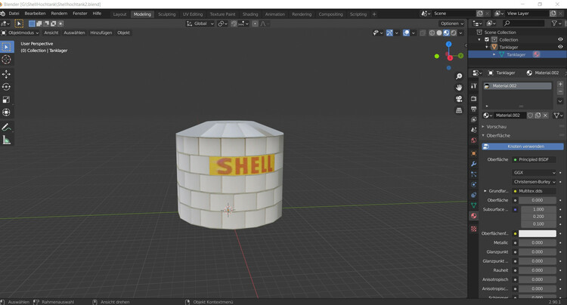The image size is (567, 305).
Task: Open the Objektmodus mode dropdown
Action: [x=20, y=33]
